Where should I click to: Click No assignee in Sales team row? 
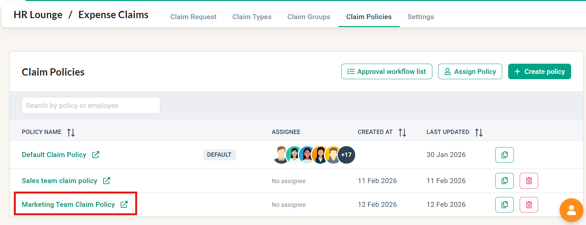coord(289,181)
